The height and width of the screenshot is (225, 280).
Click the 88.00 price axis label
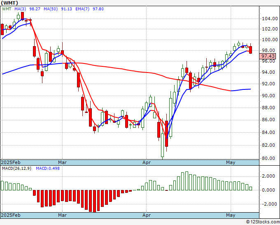click(268, 108)
